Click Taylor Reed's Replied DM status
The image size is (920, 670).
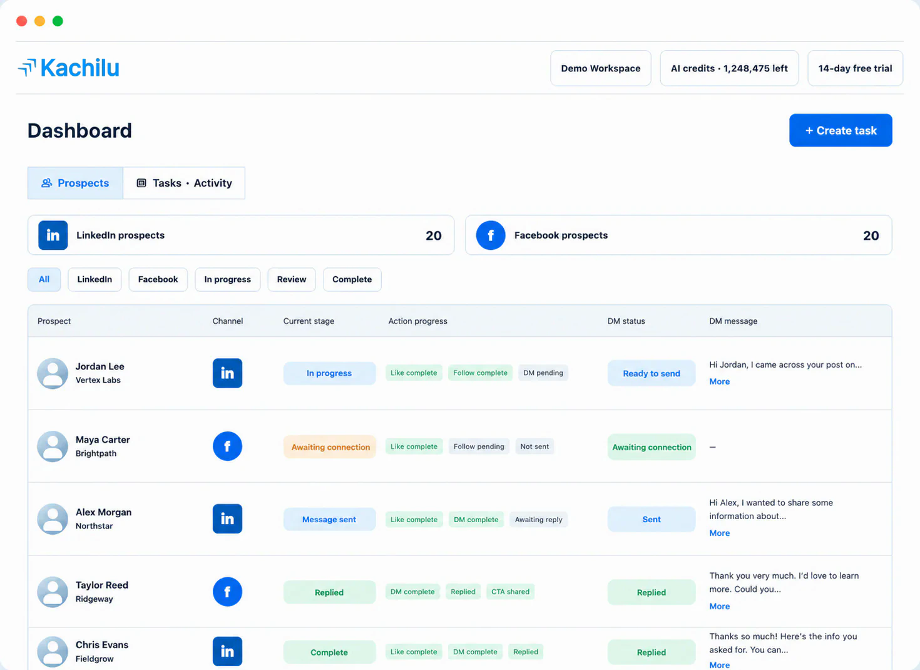pyautogui.click(x=652, y=592)
